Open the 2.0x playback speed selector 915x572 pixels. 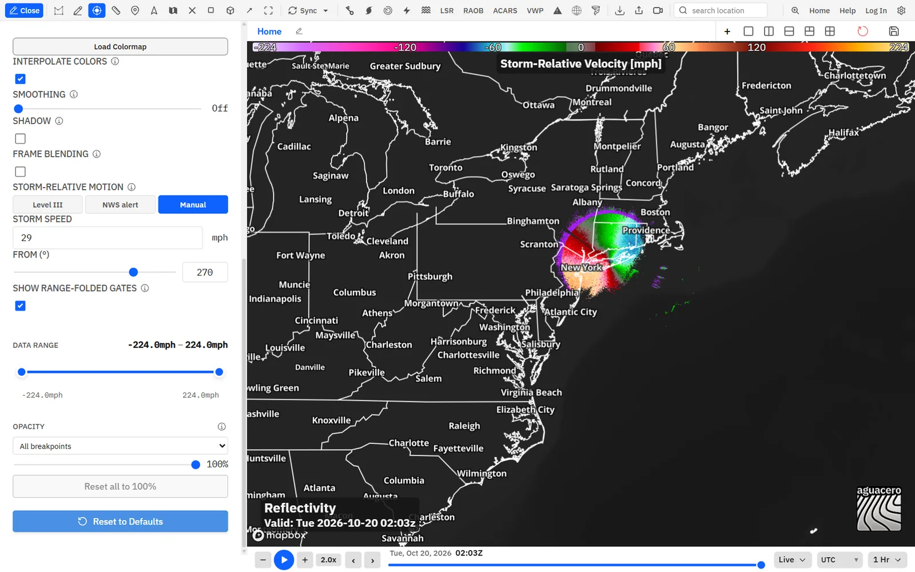pyautogui.click(x=328, y=560)
